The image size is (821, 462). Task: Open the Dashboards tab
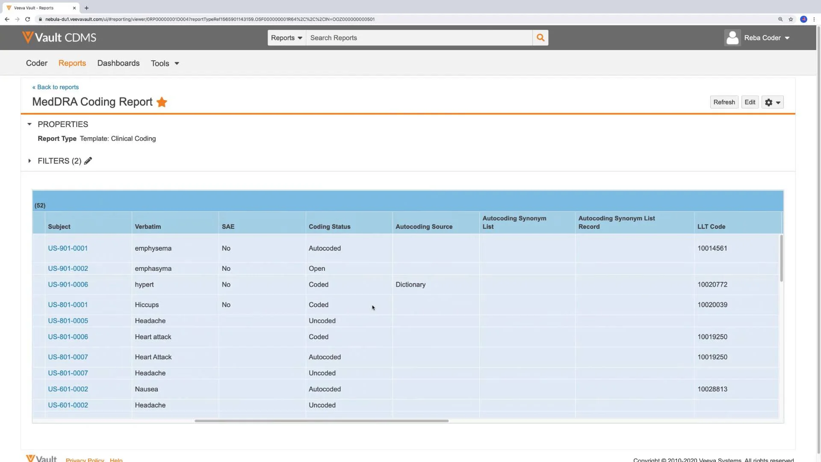tap(118, 63)
